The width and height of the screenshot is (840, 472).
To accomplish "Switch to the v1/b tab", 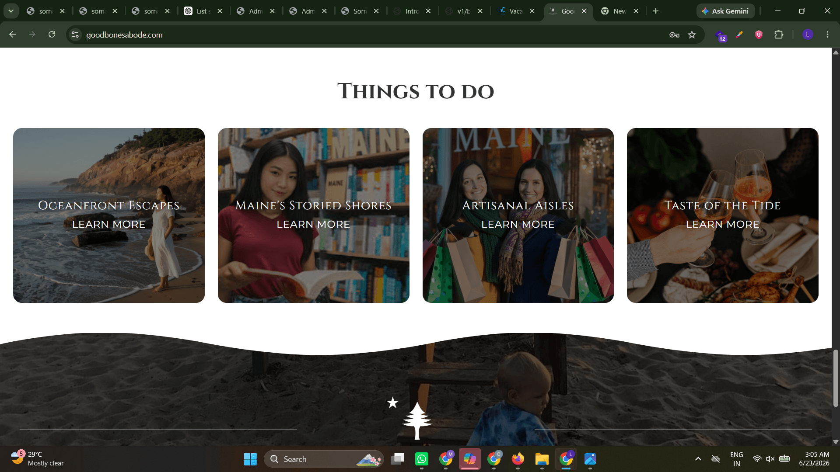I will coord(464,11).
